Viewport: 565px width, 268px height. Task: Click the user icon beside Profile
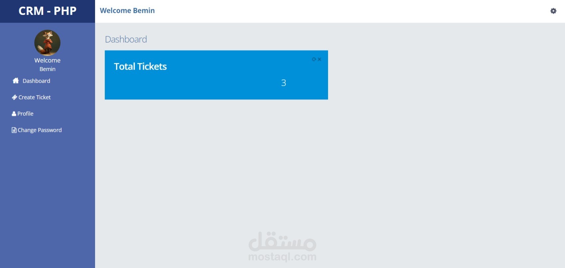pos(14,114)
